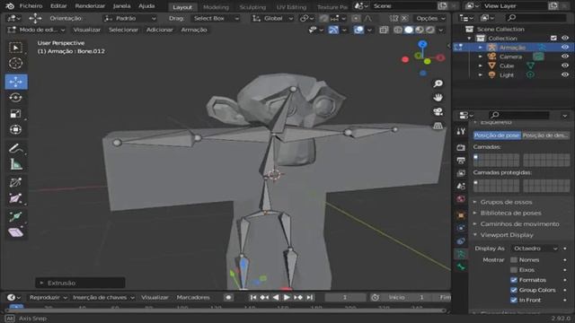Expand the Camera item in outliner

[481, 57]
